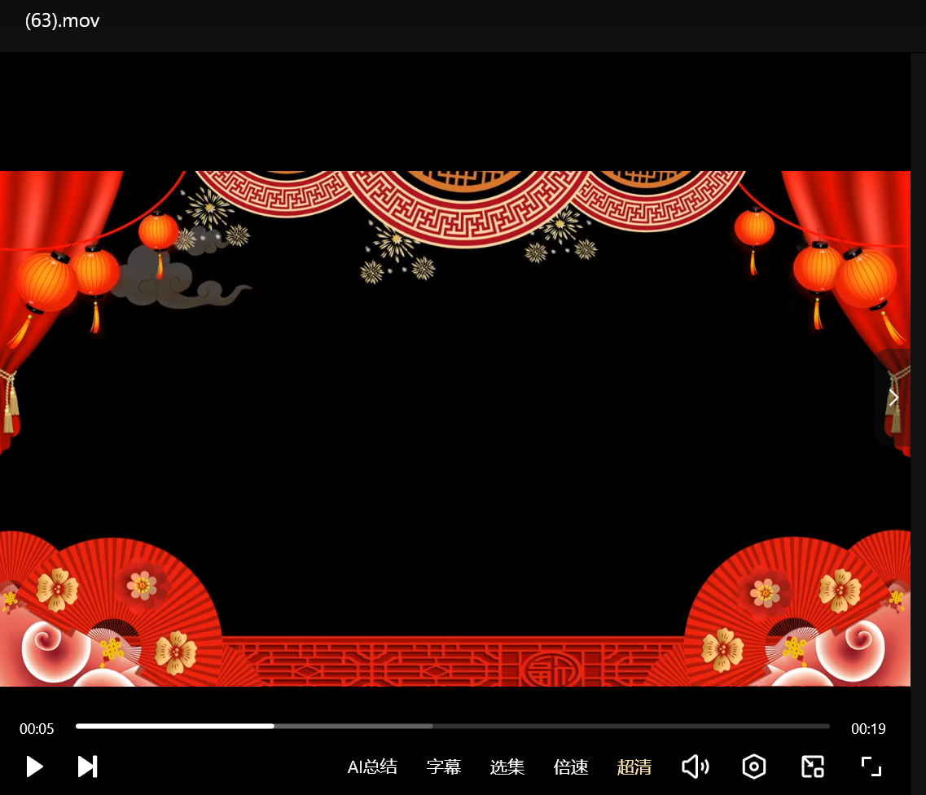Image resolution: width=926 pixels, height=795 pixels.
Task: Skip to the next video
Action: (x=87, y=766)
